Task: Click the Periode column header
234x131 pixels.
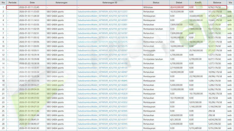Action: point(12,2)
